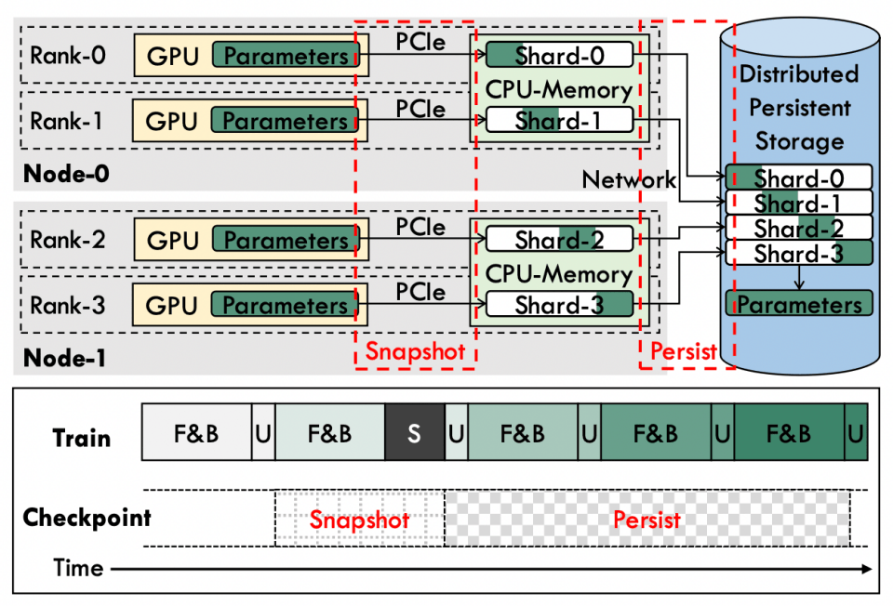This screenshot has width=893, height=606.
Task: Select Shard-1 inside Node-0 CPU-Memory
Action: (559, 120)
